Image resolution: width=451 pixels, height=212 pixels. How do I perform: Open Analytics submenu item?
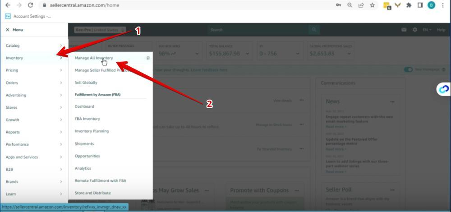click(x=83, y=168)
